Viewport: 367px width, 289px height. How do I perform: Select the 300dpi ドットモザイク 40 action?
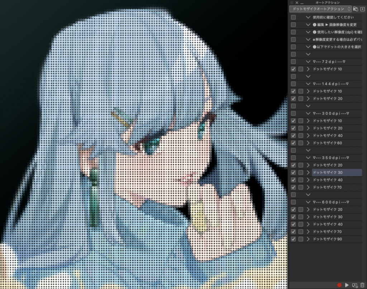[x=328, y=136]
